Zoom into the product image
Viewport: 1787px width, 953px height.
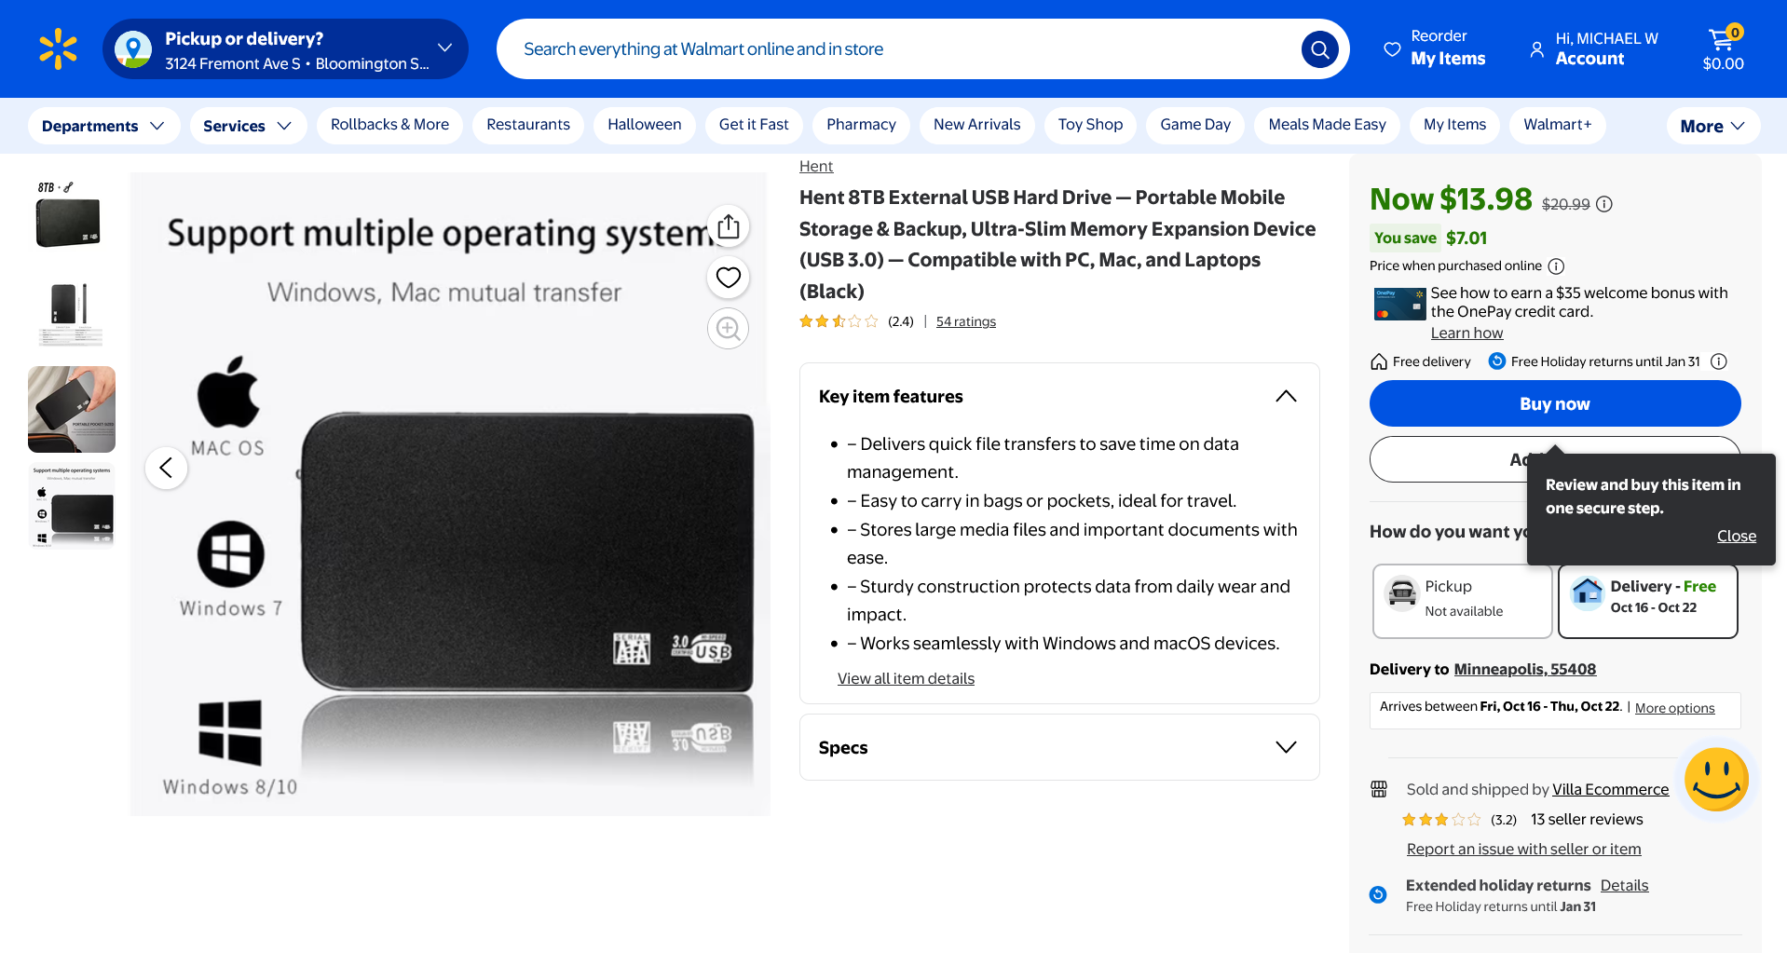(x=729, y=329)
